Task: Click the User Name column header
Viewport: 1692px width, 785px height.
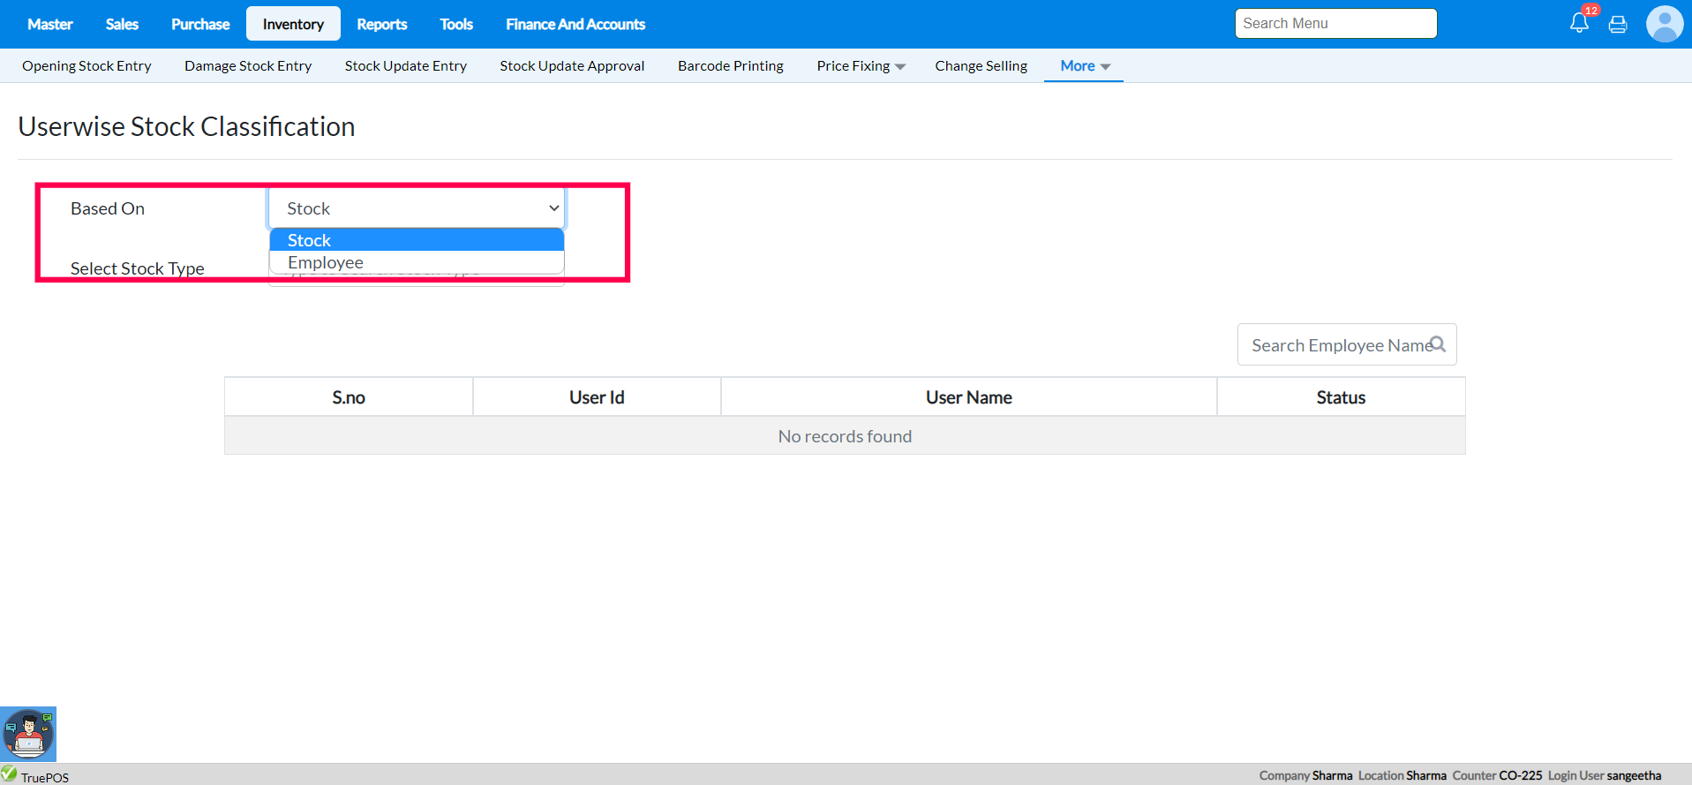Action: click(969, 397)
